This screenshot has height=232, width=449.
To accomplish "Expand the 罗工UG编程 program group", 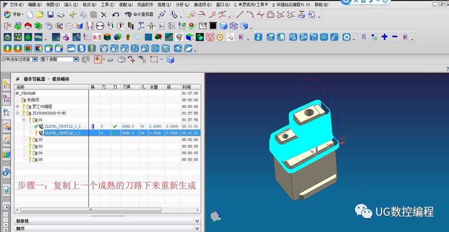I will point(18,106).
